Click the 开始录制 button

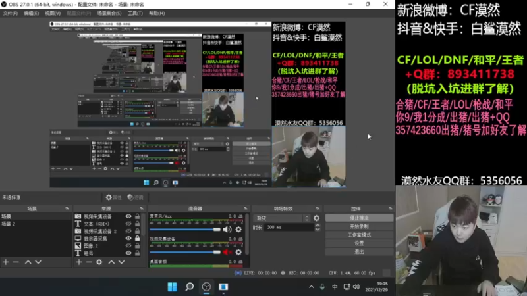(359, 226)
